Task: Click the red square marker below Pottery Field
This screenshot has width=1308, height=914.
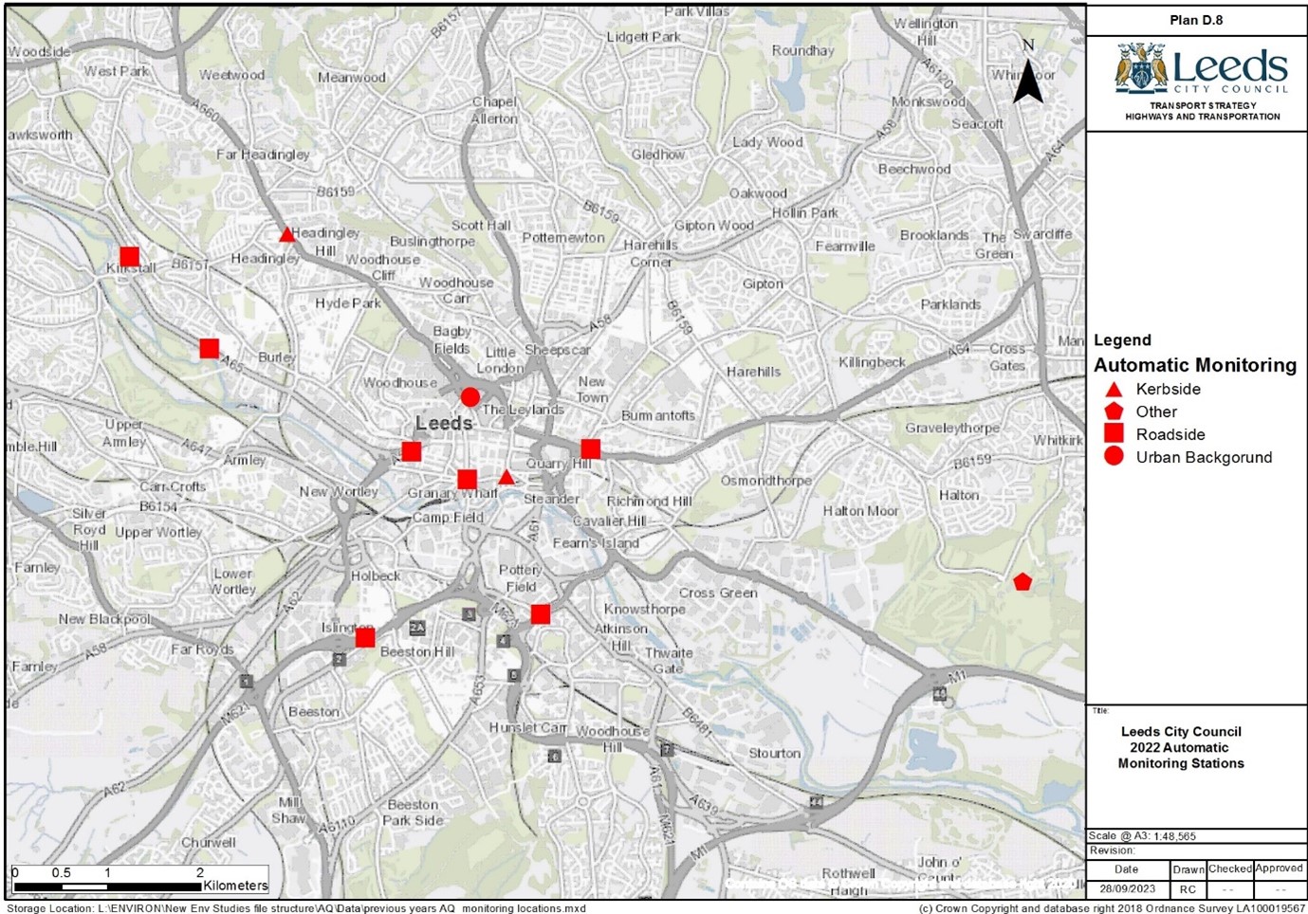Action: [541, 614]
